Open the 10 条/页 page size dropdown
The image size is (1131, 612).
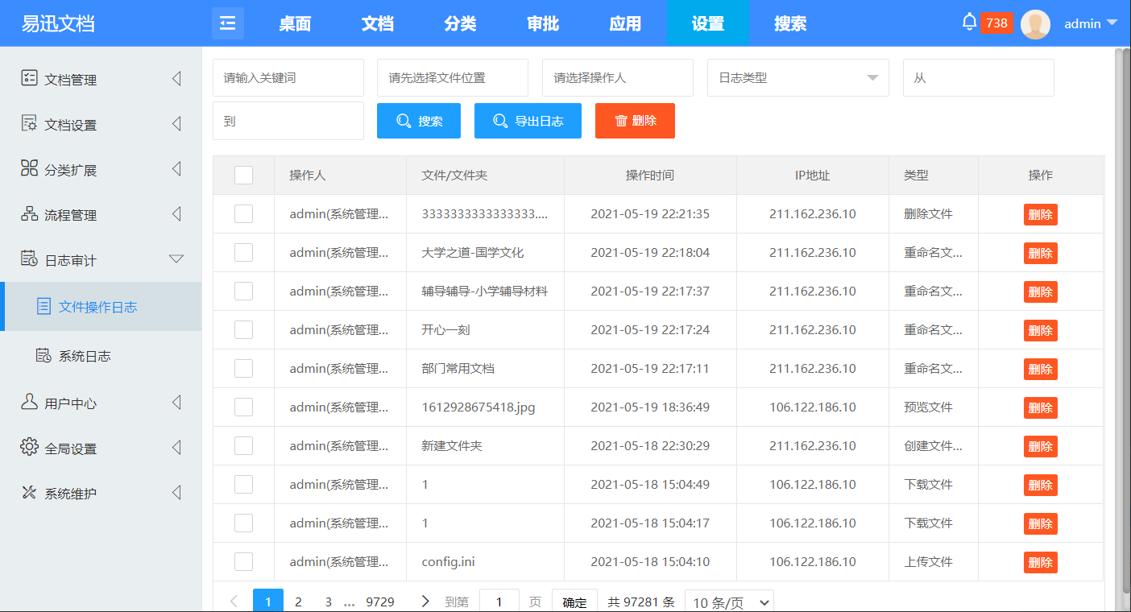[x=729, y=602]
